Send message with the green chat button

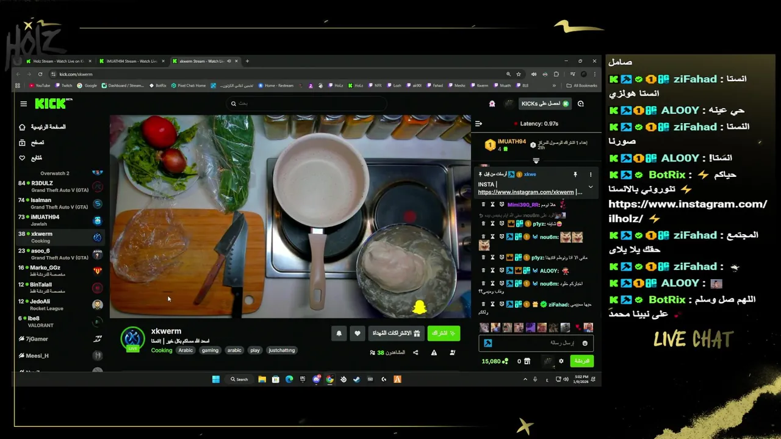point(581,361)
